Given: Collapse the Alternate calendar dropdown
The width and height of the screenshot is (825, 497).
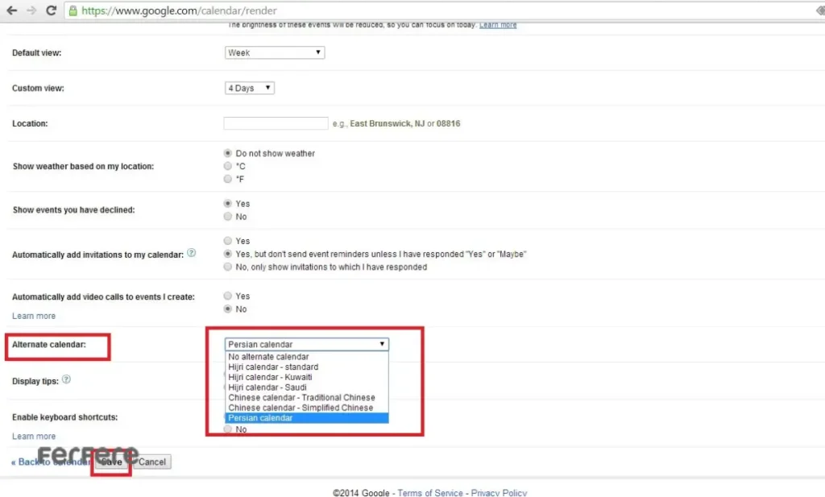Looking at the screenshot, I should pos(306,344).
